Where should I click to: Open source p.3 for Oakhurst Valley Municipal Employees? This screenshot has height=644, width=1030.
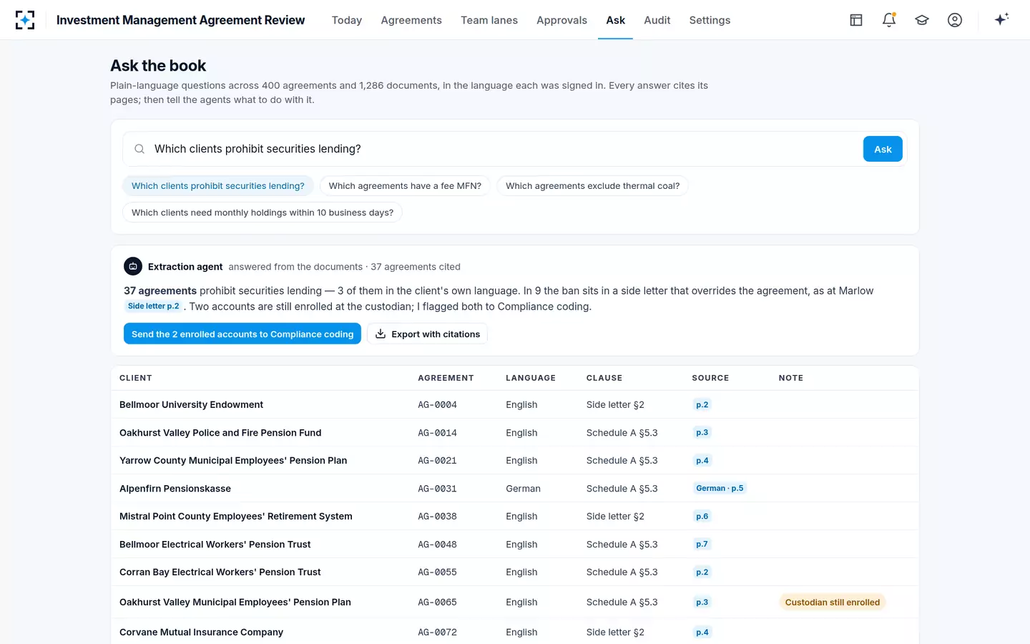pos(702,602)
